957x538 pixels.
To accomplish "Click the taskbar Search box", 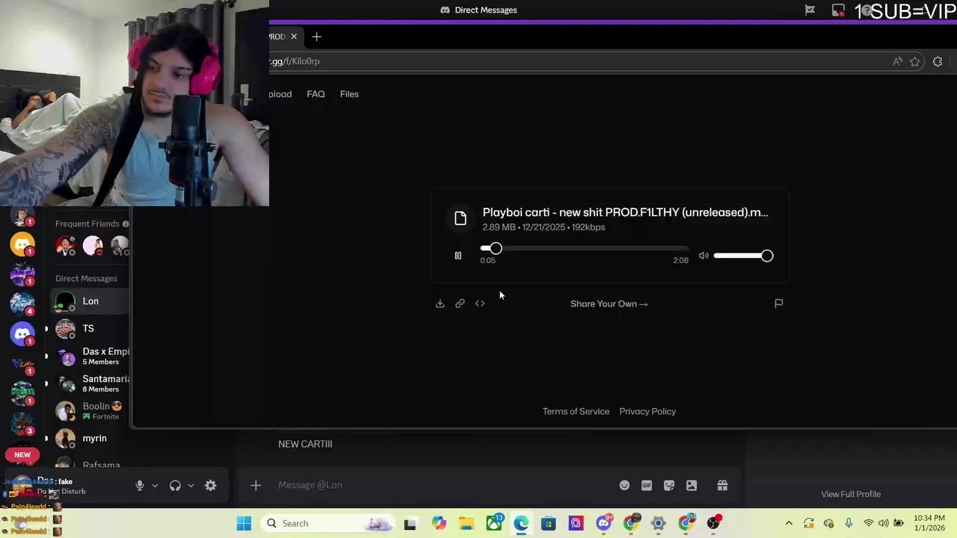I will (328, 523).
